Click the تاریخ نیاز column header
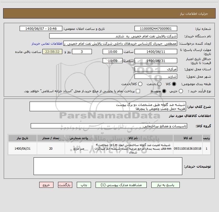219x212 pixels. (x=22, y=138)
